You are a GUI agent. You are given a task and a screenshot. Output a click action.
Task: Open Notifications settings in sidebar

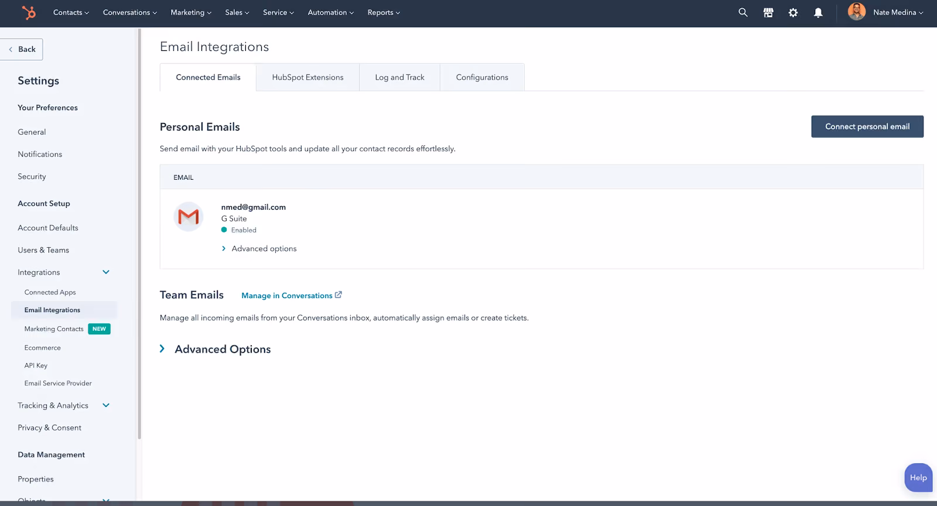click(x=40, y=155)
